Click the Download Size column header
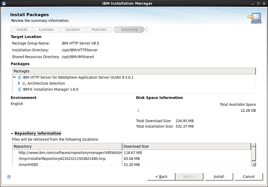 (187, 146)
